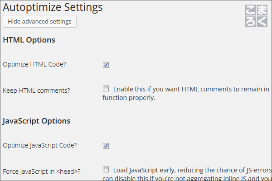Click the 'can disable this' description line
Image resolution: width=272 pixels, height=181 pixels.
pyautogui.click(x=187, y=178)
